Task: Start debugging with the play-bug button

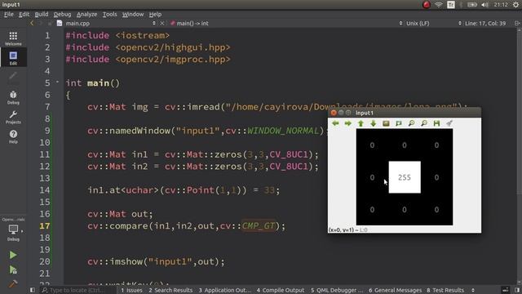Action: coord(13,269)
